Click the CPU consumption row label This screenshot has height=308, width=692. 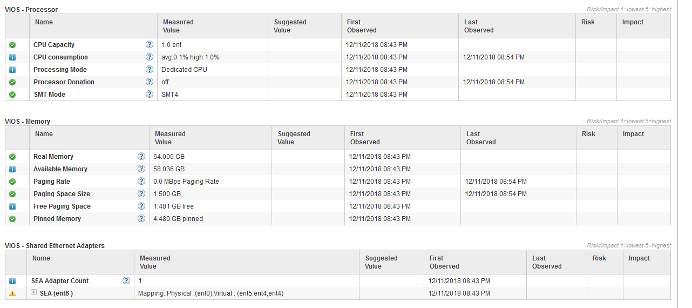(x=60, y=57)
